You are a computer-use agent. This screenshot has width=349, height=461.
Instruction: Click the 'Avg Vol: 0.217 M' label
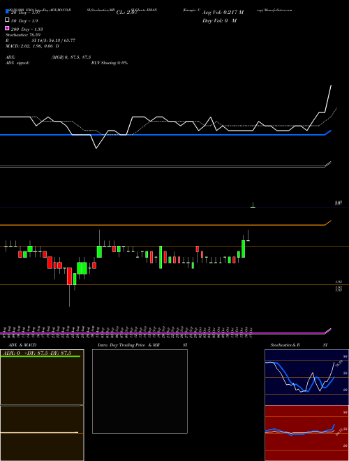(223, 13)
